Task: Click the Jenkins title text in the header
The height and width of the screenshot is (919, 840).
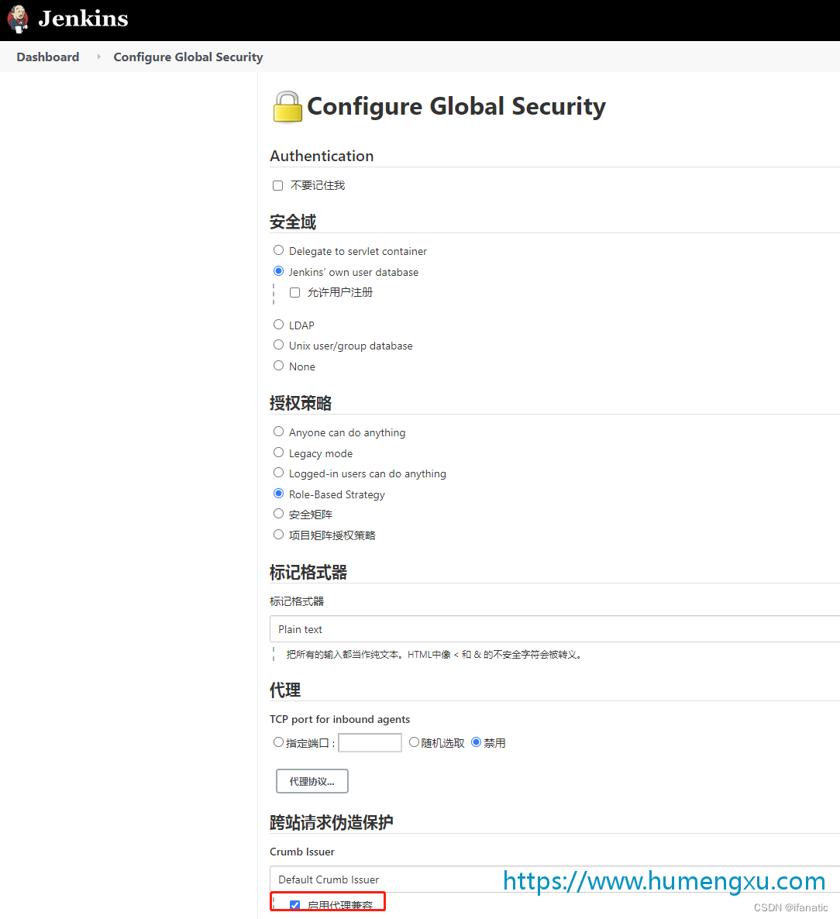Action: (x=83, y=19)
